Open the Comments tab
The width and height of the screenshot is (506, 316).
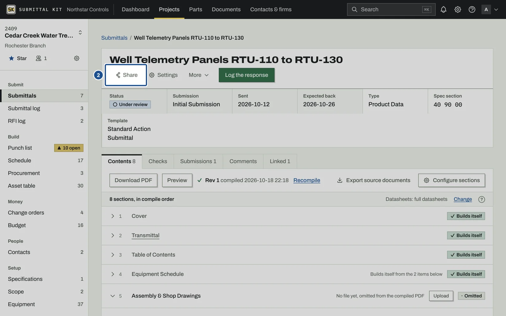(x=243, y=161)
